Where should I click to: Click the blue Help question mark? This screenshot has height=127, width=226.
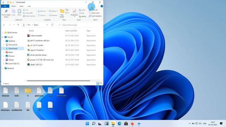coord(102,6)
